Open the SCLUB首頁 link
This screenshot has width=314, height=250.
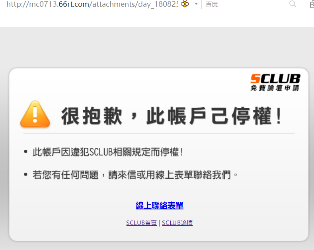(142, 223)
